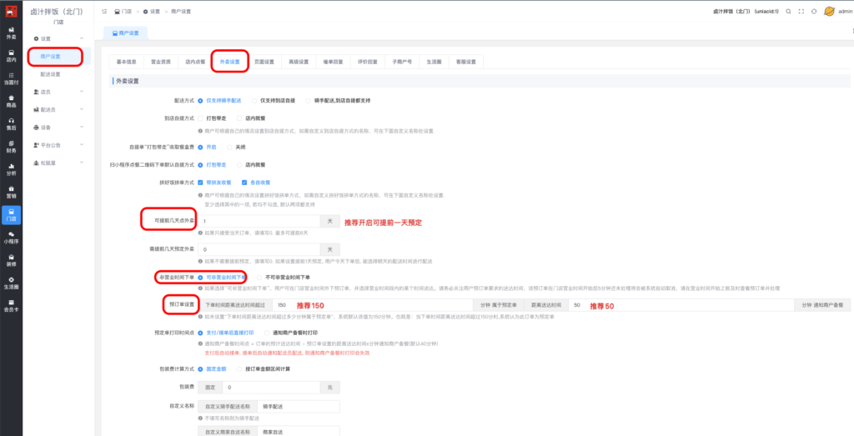Viewport: 854px width, 436px height.
Task: Switch to 客服设置 tab
Action: pyautogui.click(x=465, y=62)
